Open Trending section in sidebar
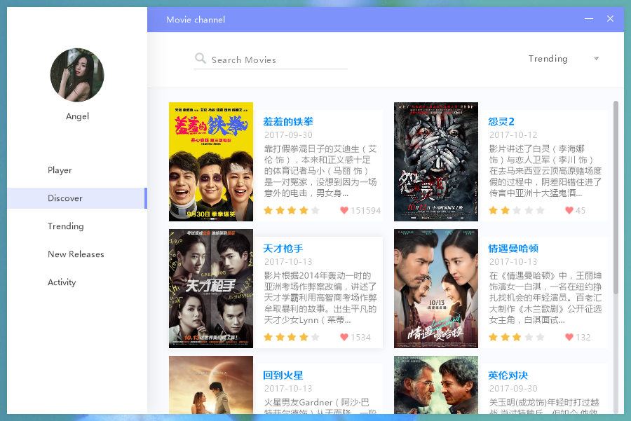This screenshot has height=421, width=631. [77, 226]
